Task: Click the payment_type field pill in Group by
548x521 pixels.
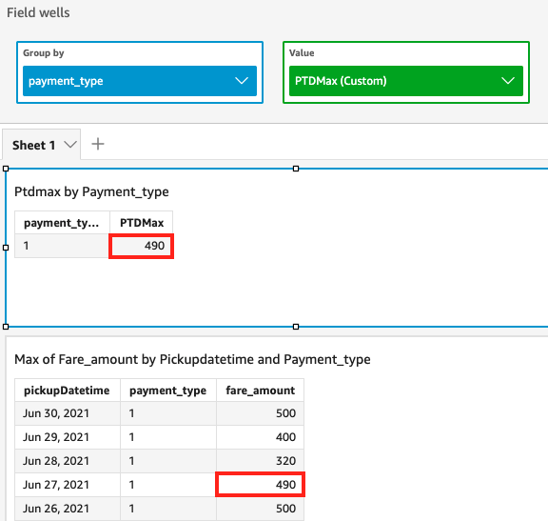Action: (x=140, y=81)
